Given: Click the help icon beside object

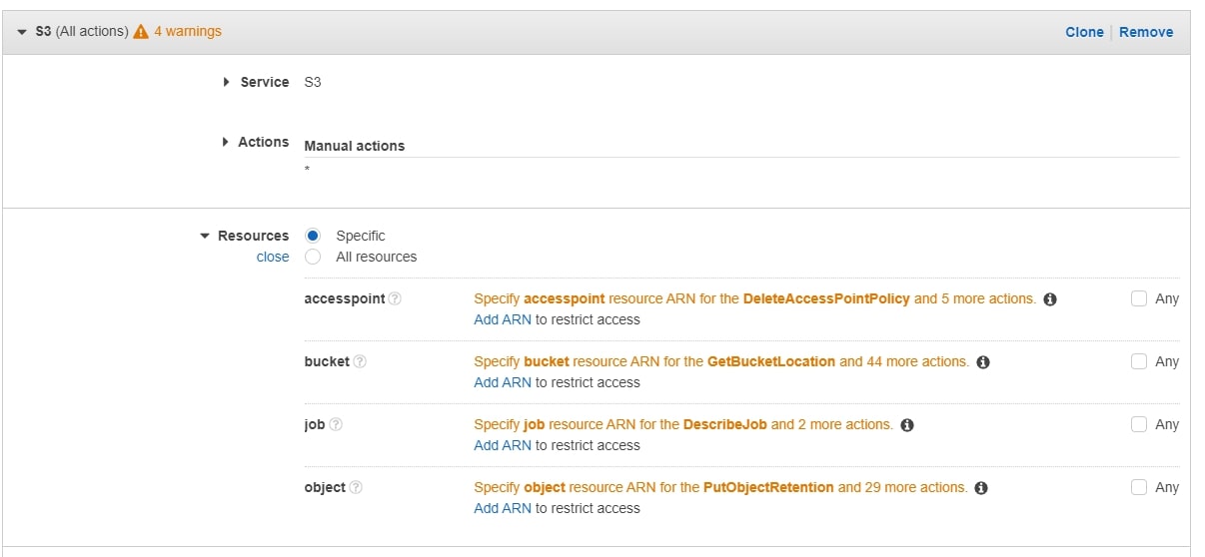Looking at the screenshot, I should 356,487.
